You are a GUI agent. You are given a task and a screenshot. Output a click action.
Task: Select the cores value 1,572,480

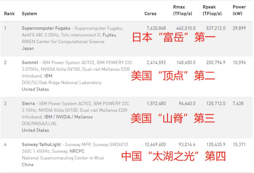coord(156,104)
